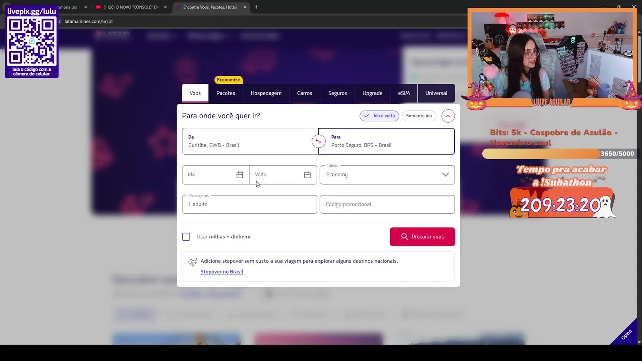This screenshot has width=642, height=361.
Task: Select the 'Ida e volta' trip option
Action: [379, 116]
